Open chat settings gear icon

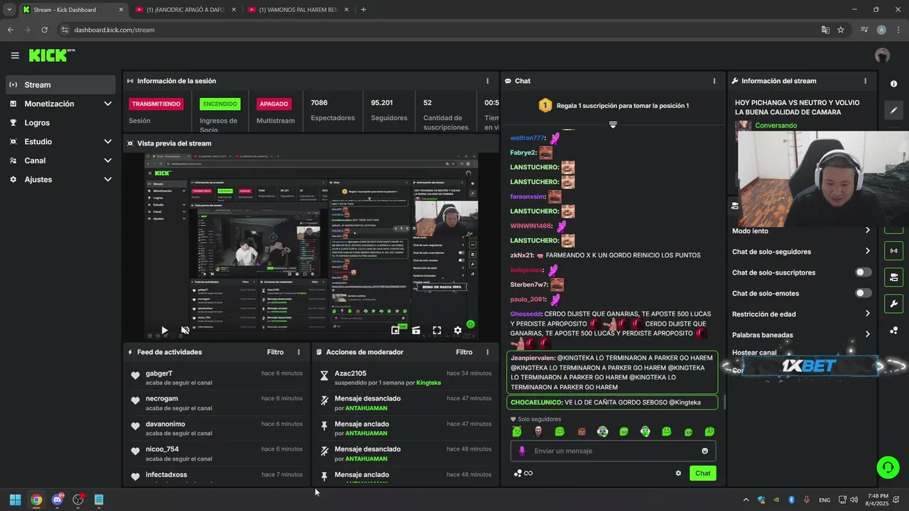coord(678,473)
